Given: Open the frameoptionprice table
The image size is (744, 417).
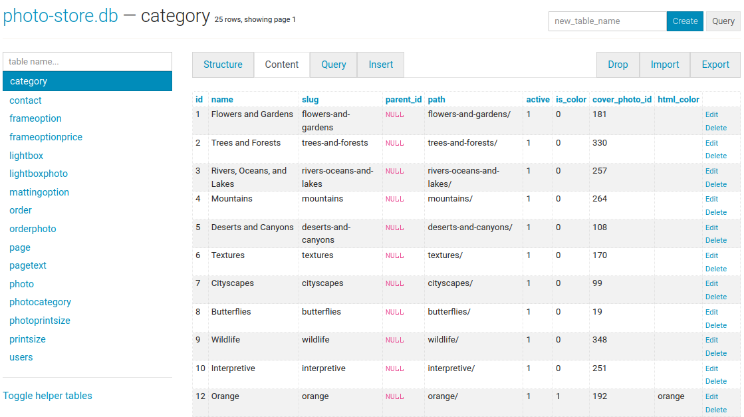Looking at the screenshot, I should [x=46, y=137].
